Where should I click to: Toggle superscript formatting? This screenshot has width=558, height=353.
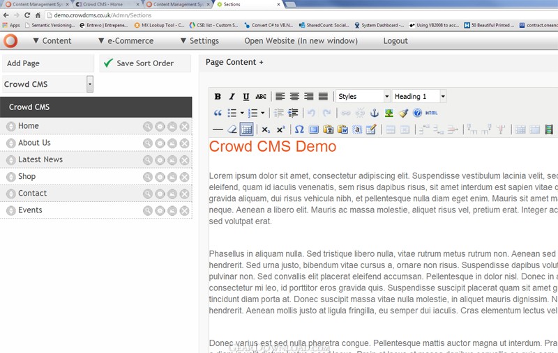[280, 130]
